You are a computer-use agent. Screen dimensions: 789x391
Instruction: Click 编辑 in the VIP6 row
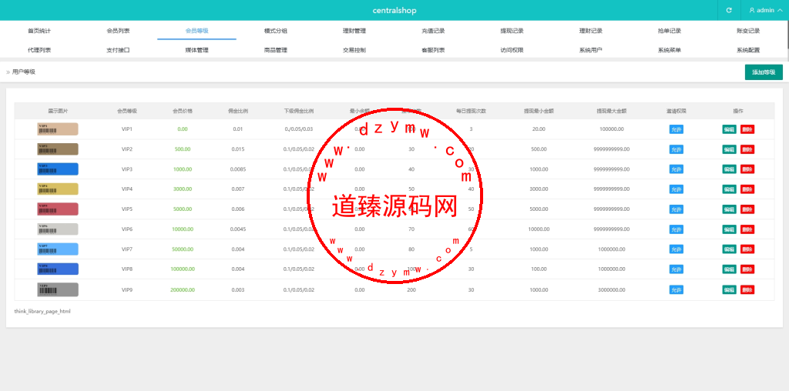[729, 229]
